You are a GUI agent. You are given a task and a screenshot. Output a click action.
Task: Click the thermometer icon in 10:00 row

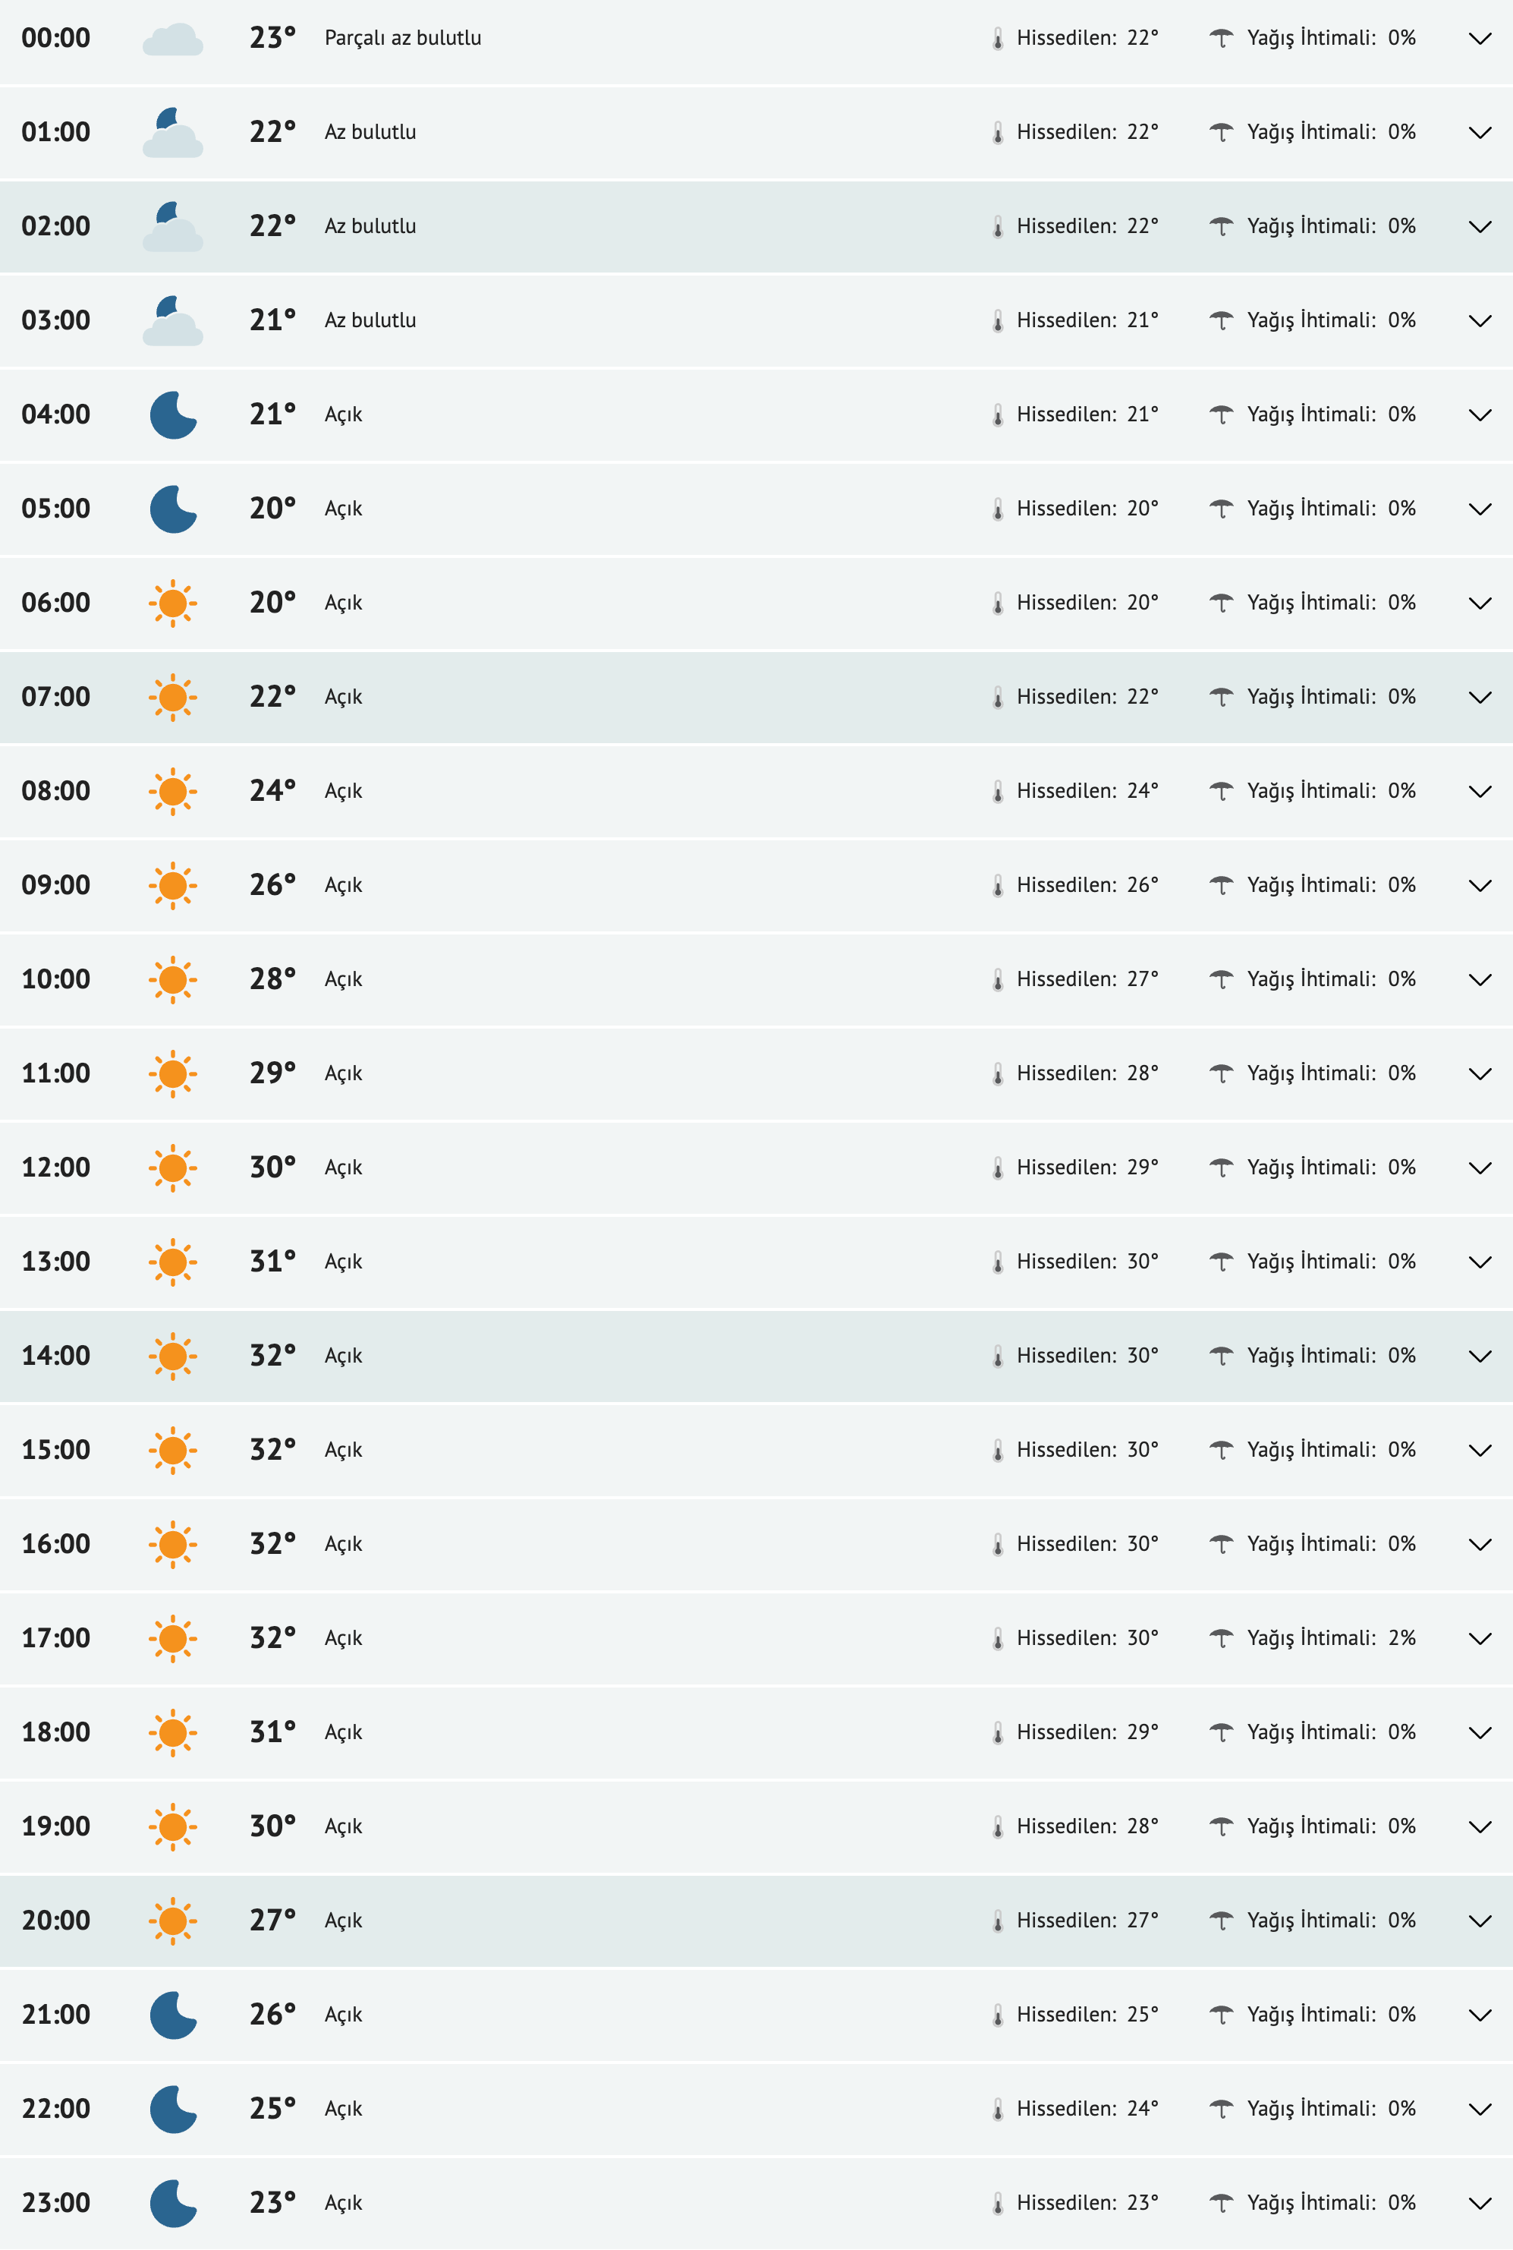(x=998, y=980)
